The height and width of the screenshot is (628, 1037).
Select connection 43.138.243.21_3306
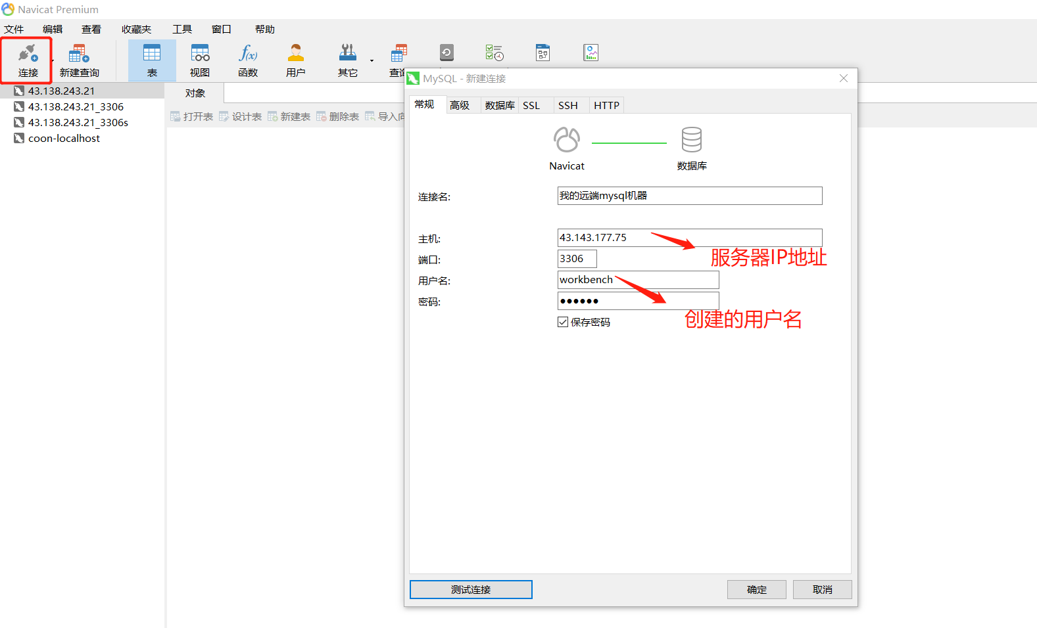[x=82, y=106]
